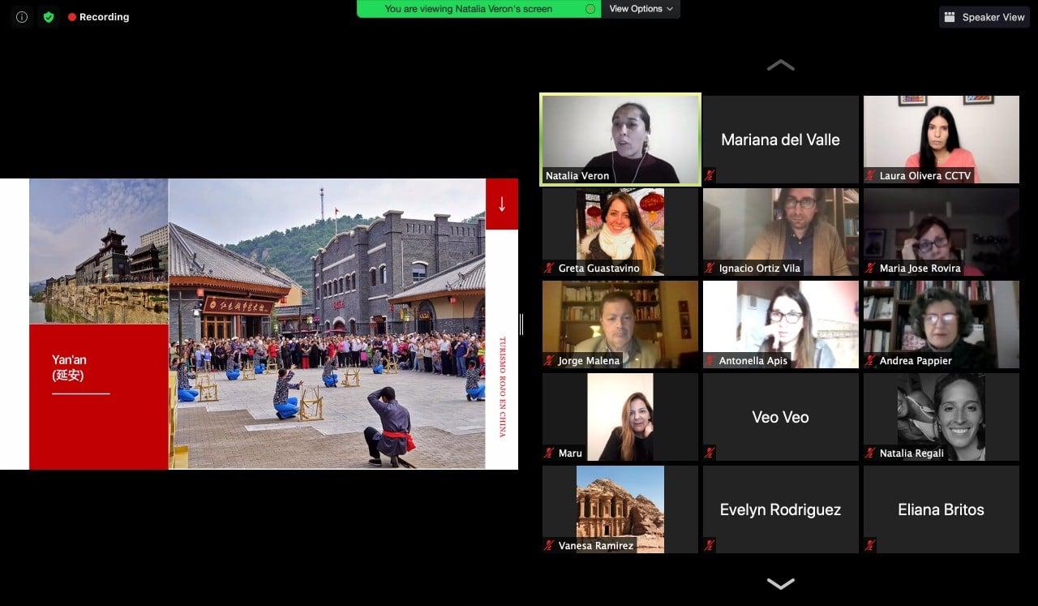
Task: Click green circle icon in screen-share banner
Action: click(590, 9)
